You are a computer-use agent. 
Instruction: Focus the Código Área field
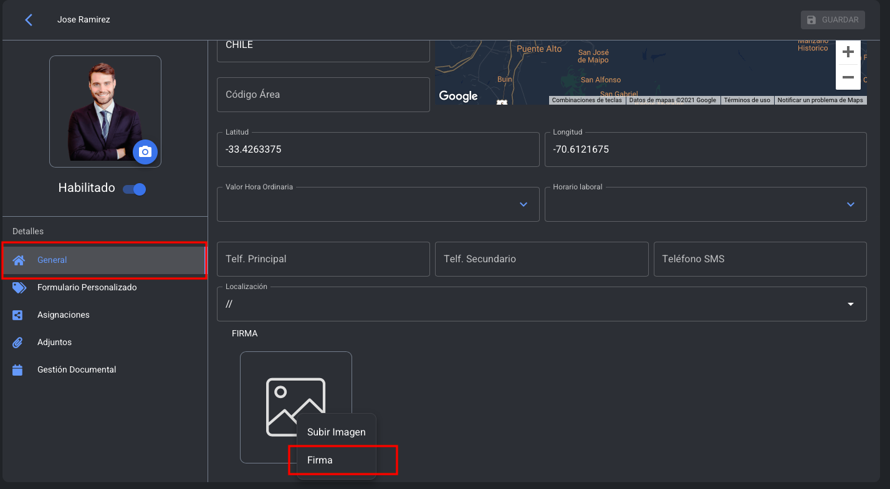[x=323, y=95]
